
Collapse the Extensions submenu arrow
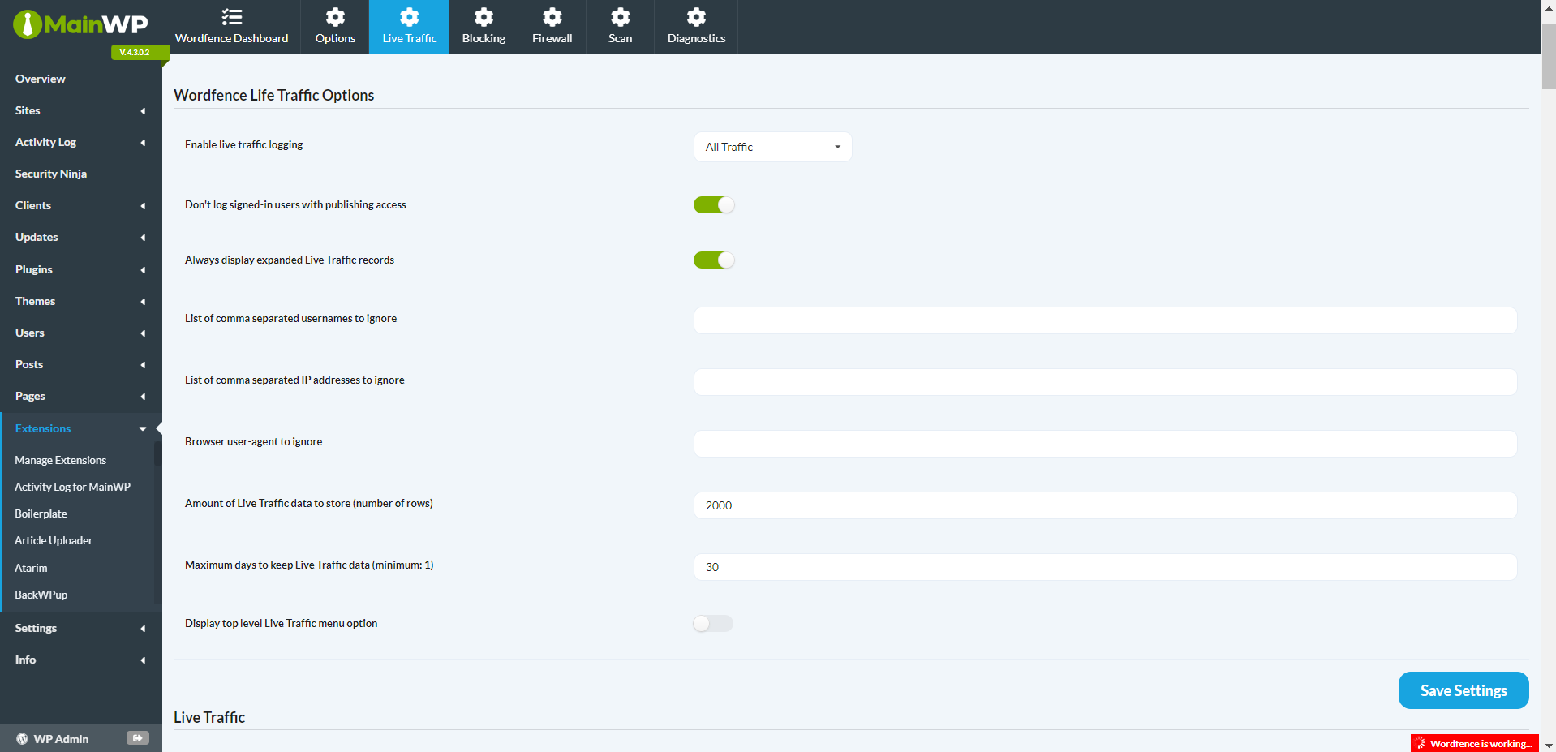click(x=143, y=429)
